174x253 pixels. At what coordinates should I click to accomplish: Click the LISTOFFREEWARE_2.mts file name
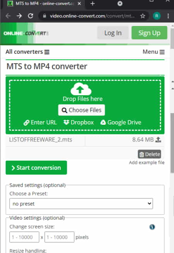(x=41, y=139)
